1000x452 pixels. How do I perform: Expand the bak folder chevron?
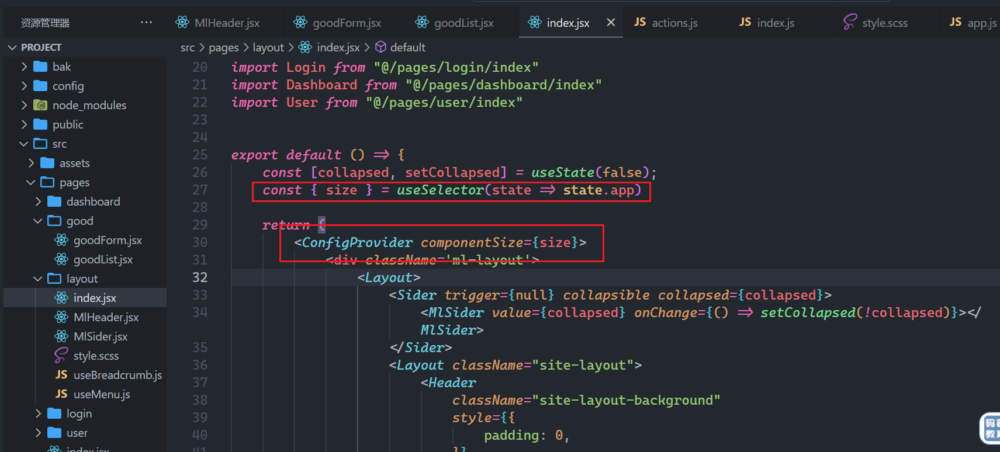tap(24, 67)
